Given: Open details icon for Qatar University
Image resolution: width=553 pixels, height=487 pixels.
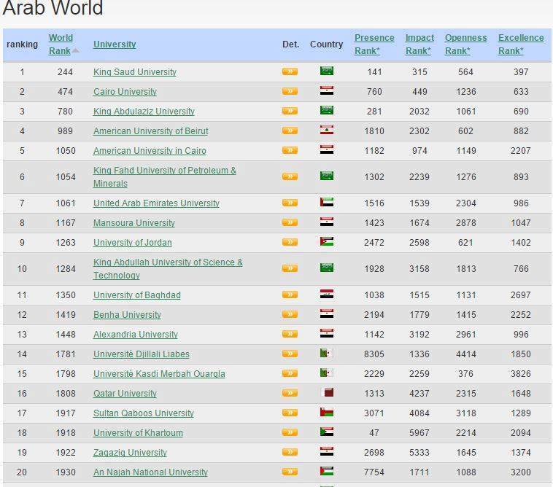Looking at the screenshot, I should click(290, 393).
